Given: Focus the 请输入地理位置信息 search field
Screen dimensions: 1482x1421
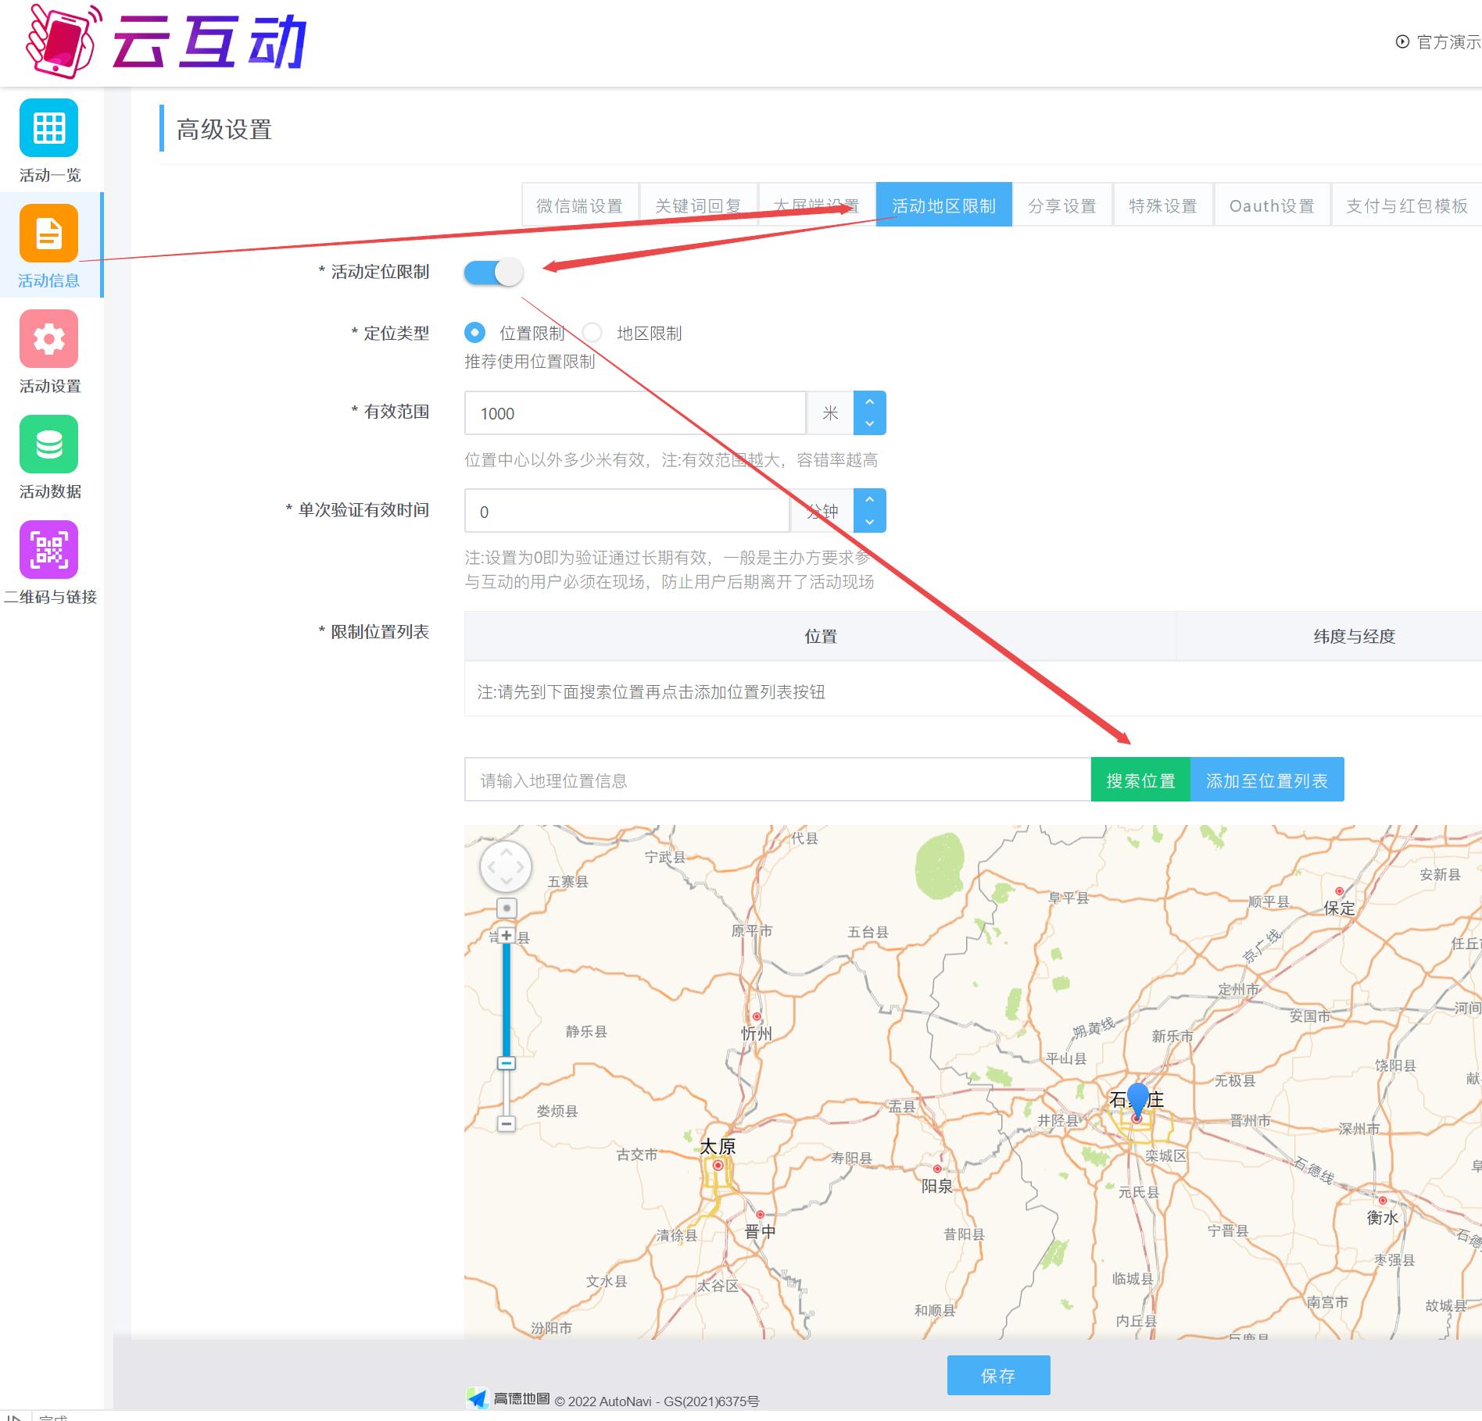Looking at the screenshot, I should point(776,780).
